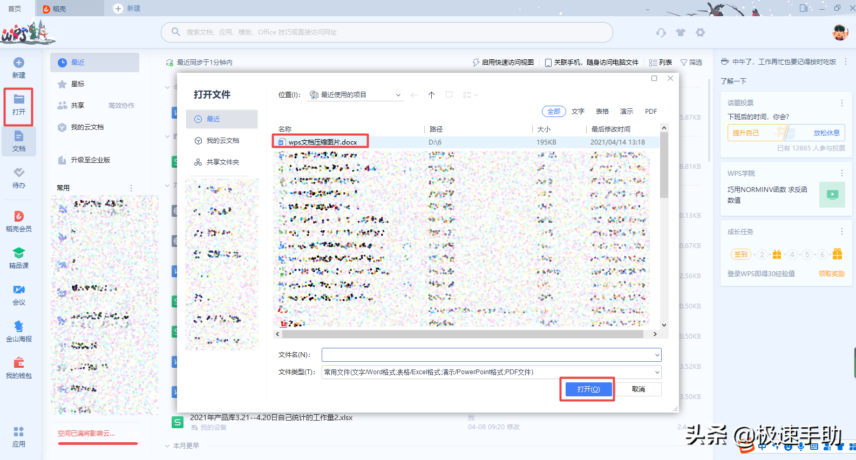Click the back arrow in dialog toolbar
This screenshot has height=460, width=856.
click(x=415, y=95)
